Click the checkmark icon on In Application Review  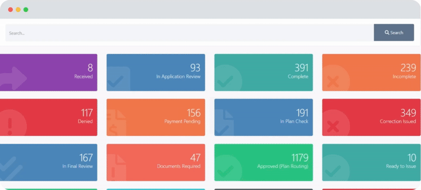[x=118, y=79]
